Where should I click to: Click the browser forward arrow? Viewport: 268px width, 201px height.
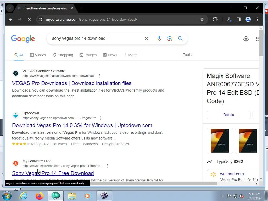coord(20,19)
